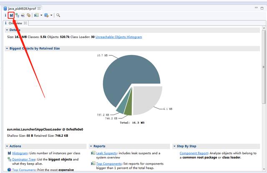Click the scrollbar up arrow
Screen dimensions: 267x173
[264, 28]
